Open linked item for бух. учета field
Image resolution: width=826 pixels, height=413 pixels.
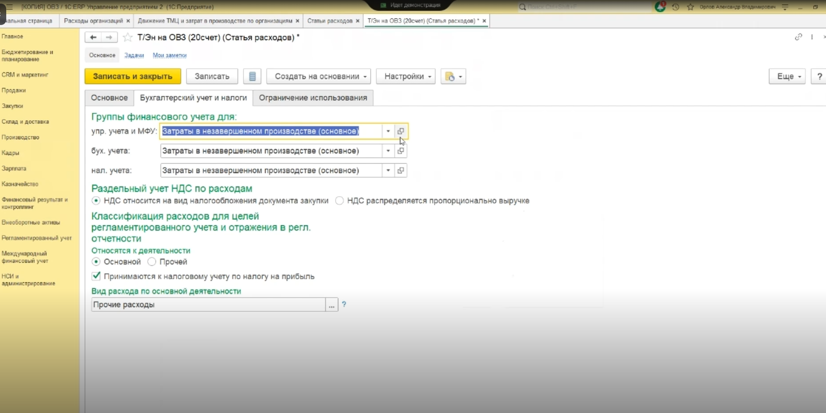401,151
